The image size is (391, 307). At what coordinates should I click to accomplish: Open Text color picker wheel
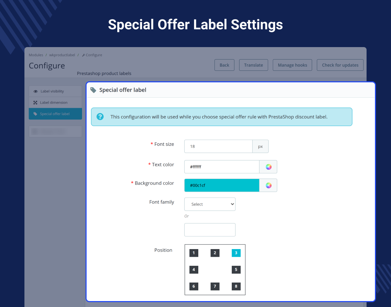268,167
